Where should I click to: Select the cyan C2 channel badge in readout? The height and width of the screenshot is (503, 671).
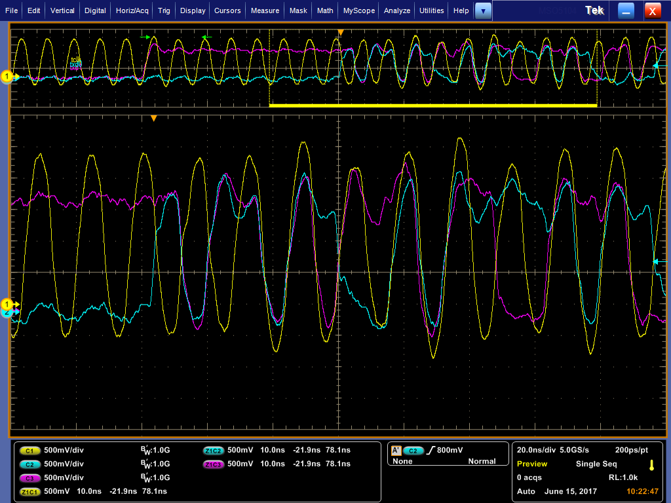click(29, 464)
